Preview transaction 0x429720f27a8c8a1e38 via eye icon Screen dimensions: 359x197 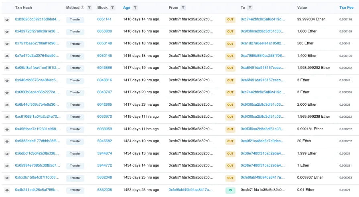pyautogui.click(x=7, y=32)
